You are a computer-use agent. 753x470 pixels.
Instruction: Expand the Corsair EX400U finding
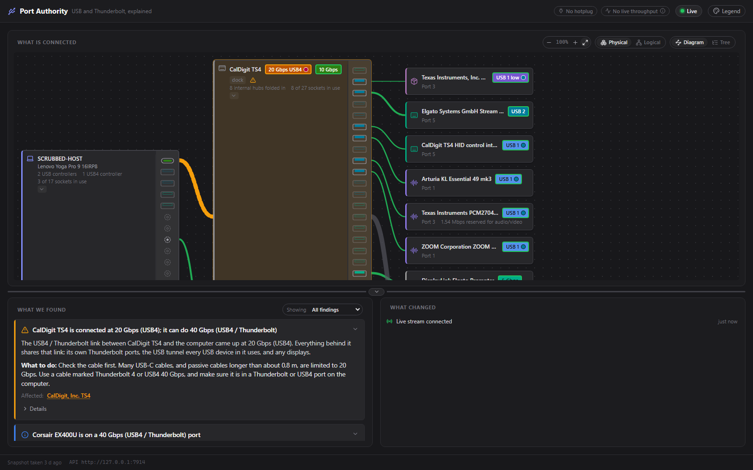click(x=355, y=434)
